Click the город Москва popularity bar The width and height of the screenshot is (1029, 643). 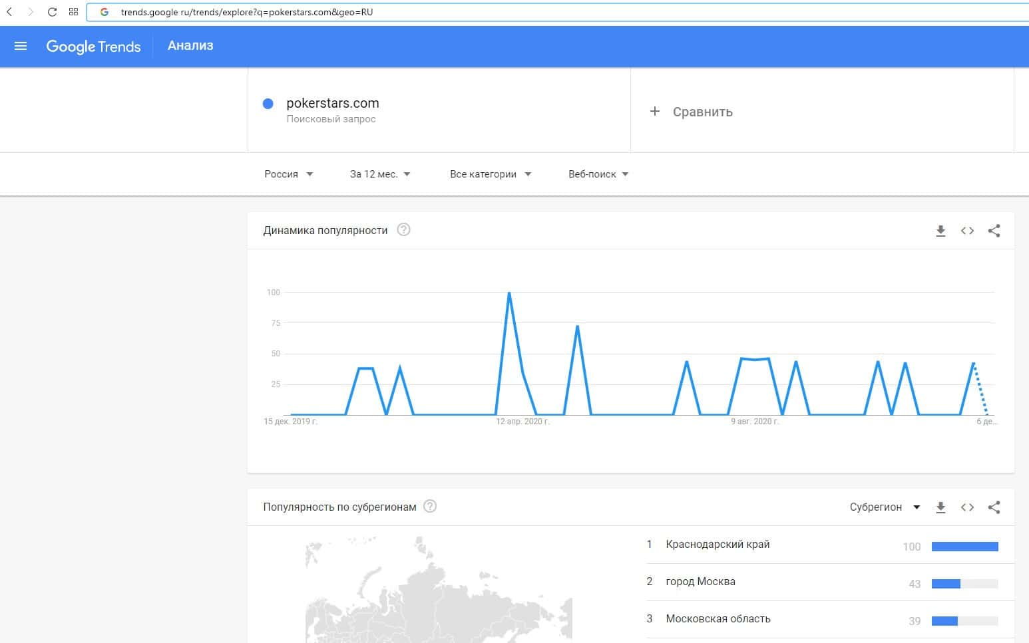pos(965,584)
